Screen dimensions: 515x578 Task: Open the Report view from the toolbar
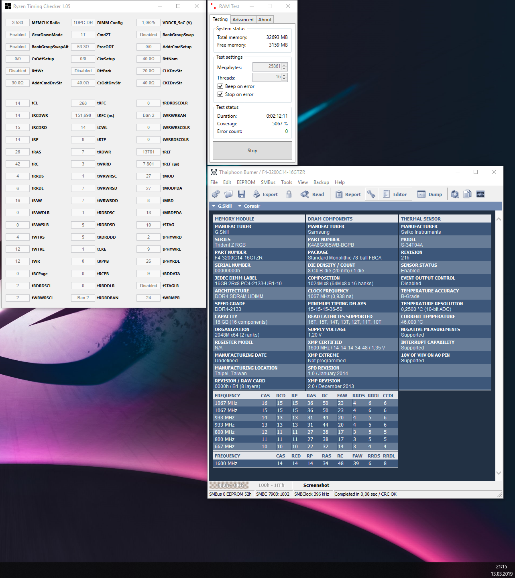[348, 194]
